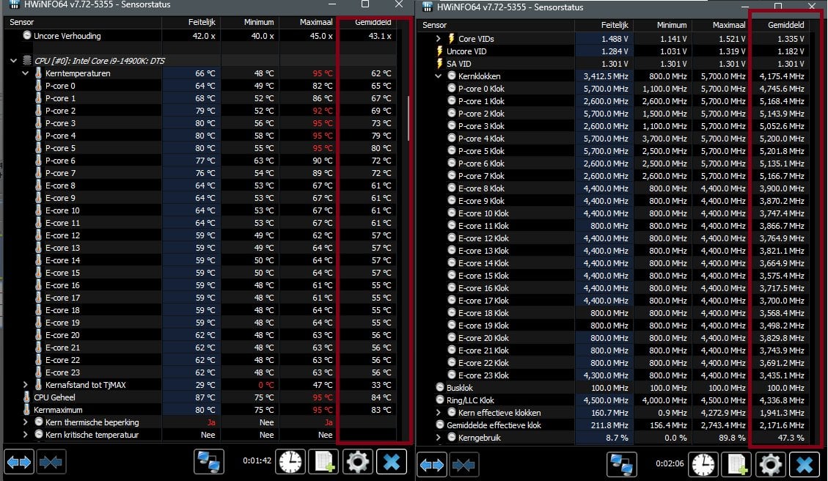Viewport: 828px width, 481px height.
Task: Collapse the Kerntemperaturen tree
Action: click(x=25, y=73)
